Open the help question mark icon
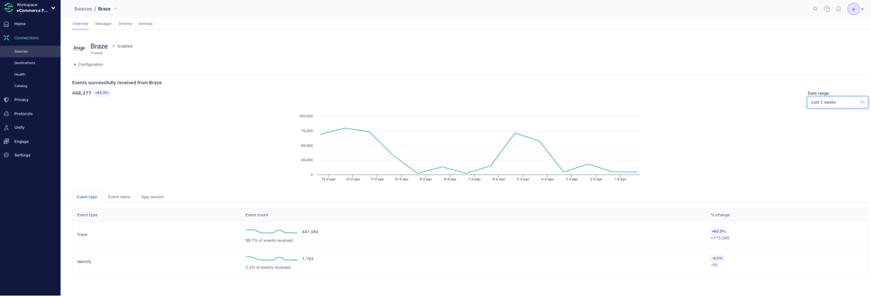This screenshot has height=296, width=871. (827, 9)
